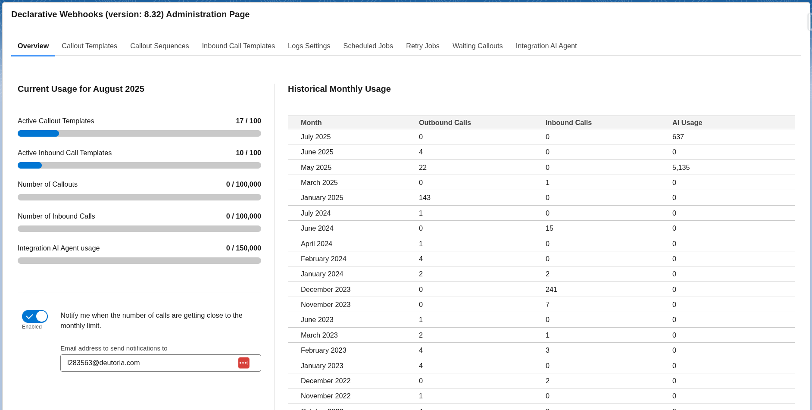The height and width of the screenshot is (410, 812).
Task: Select the Retry Jobs tab
Action: (422, 46)
